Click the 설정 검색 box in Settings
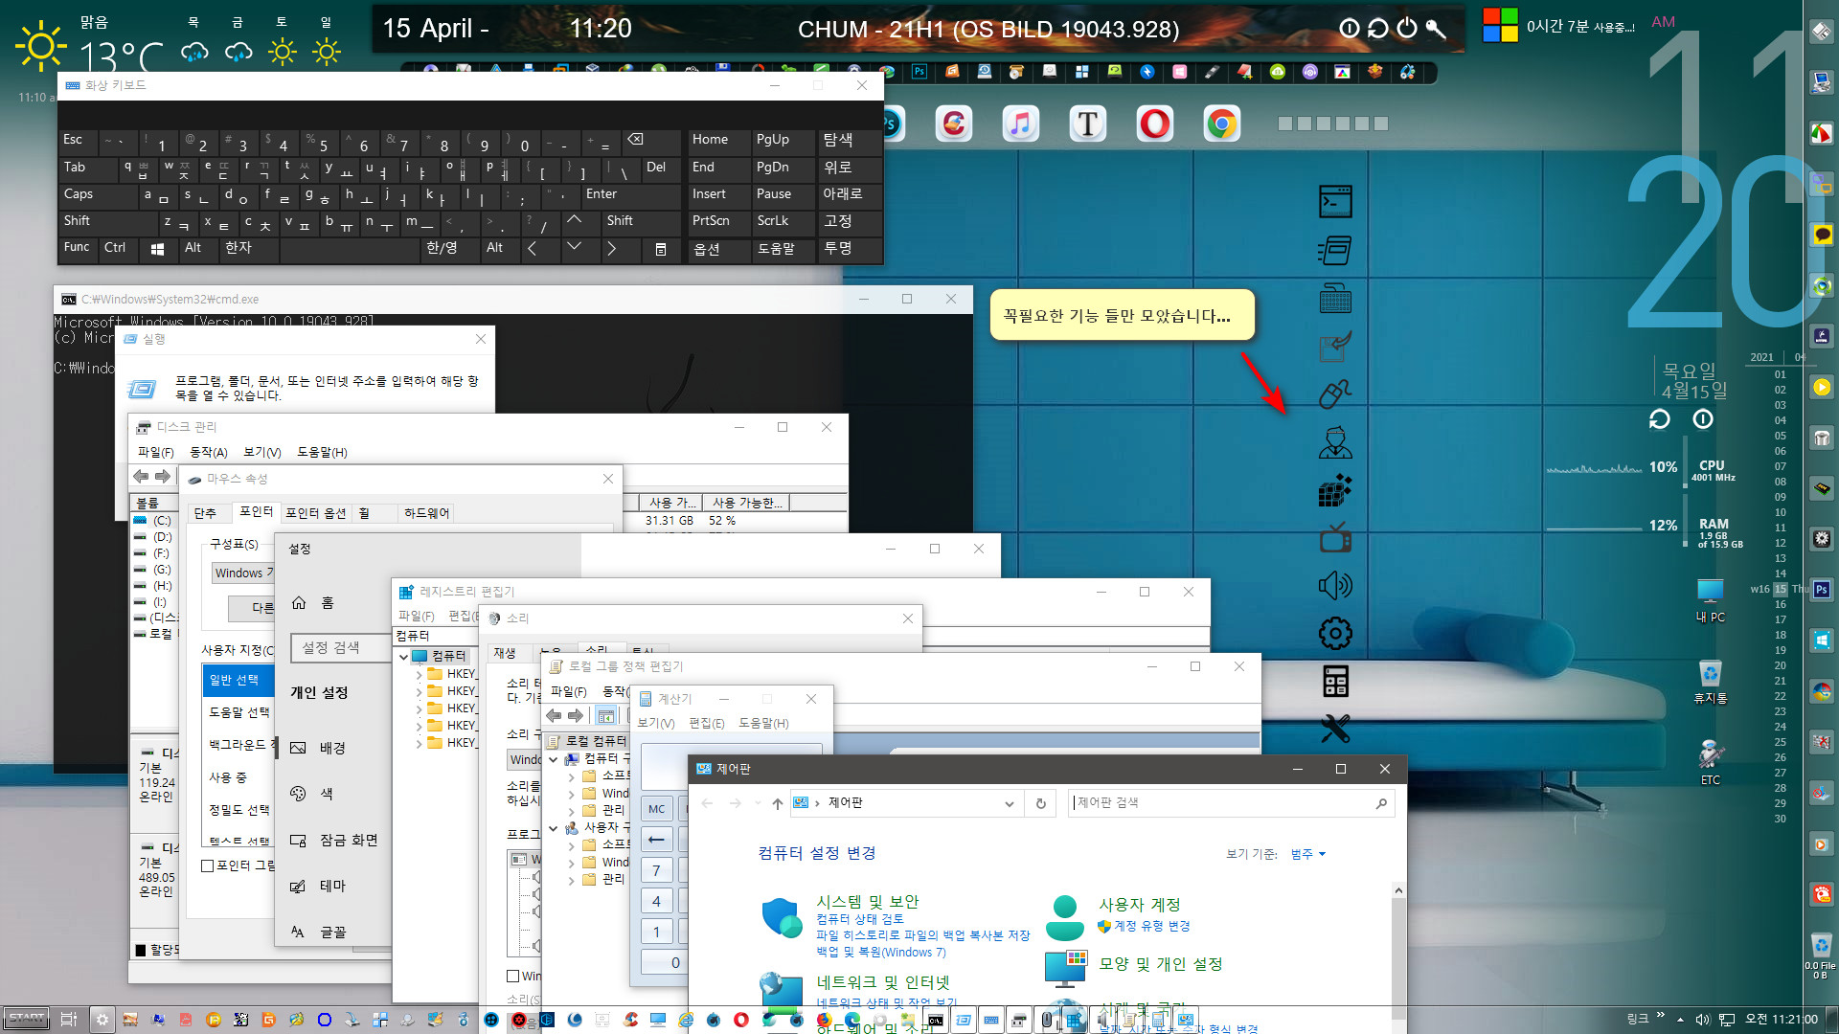 pyautogui.click(x=341, y=648)
